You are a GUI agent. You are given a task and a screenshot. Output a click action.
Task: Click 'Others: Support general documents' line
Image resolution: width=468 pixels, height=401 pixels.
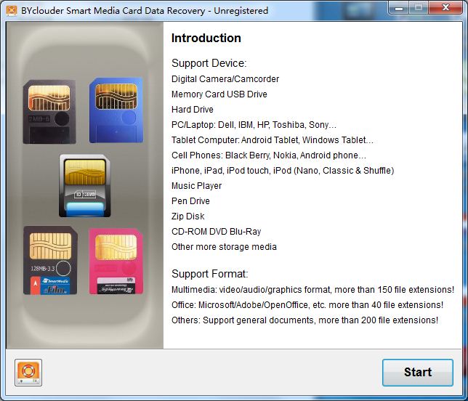[304, 320]
